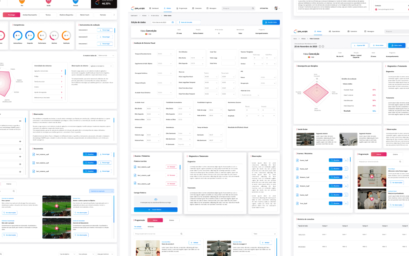The height and width of the screenshot is (256, 409).
Task: Click the upload cloud icon in Carregar ficheiro
Action: (x=156, y=199)
